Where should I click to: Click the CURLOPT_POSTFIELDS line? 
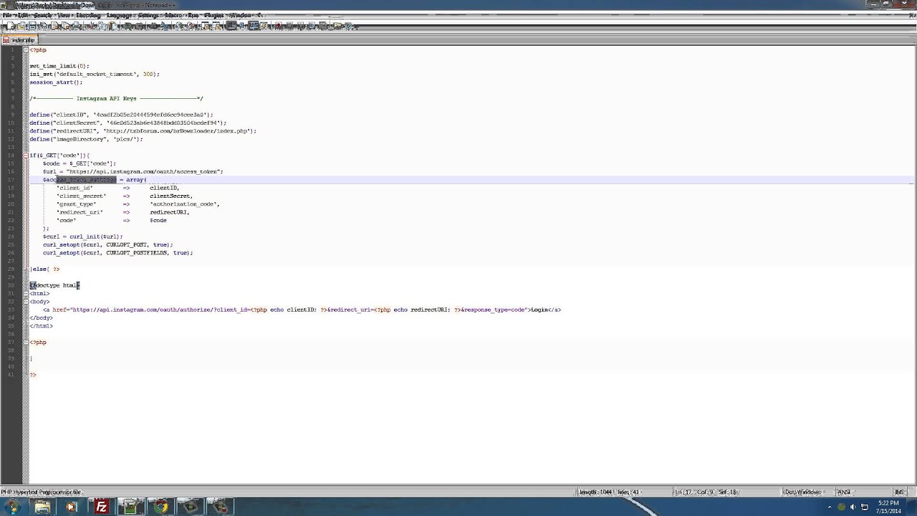117,253
